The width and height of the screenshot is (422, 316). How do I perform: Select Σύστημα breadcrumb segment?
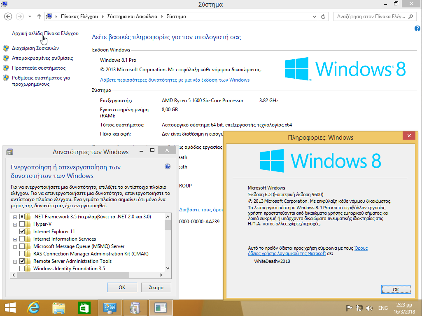[176, 16]
